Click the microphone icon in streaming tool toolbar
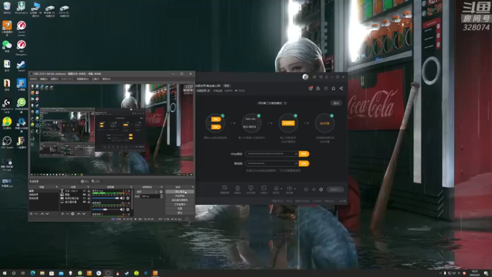Viewport: 492px width, 277px height. (276, 188)
